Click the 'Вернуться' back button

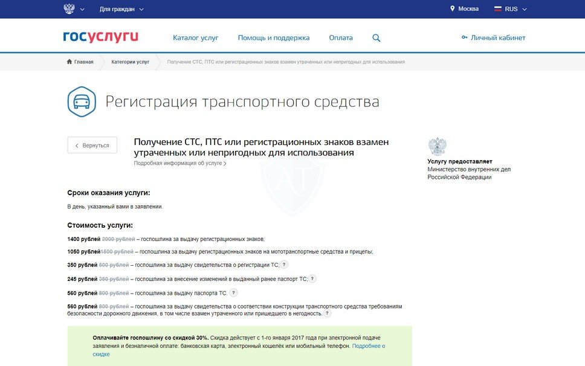click(92, 145)
